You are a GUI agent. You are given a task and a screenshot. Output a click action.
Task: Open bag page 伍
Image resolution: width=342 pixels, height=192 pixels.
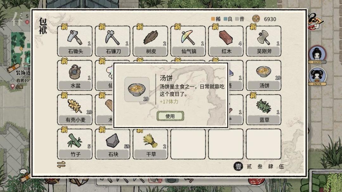[282, 166]
